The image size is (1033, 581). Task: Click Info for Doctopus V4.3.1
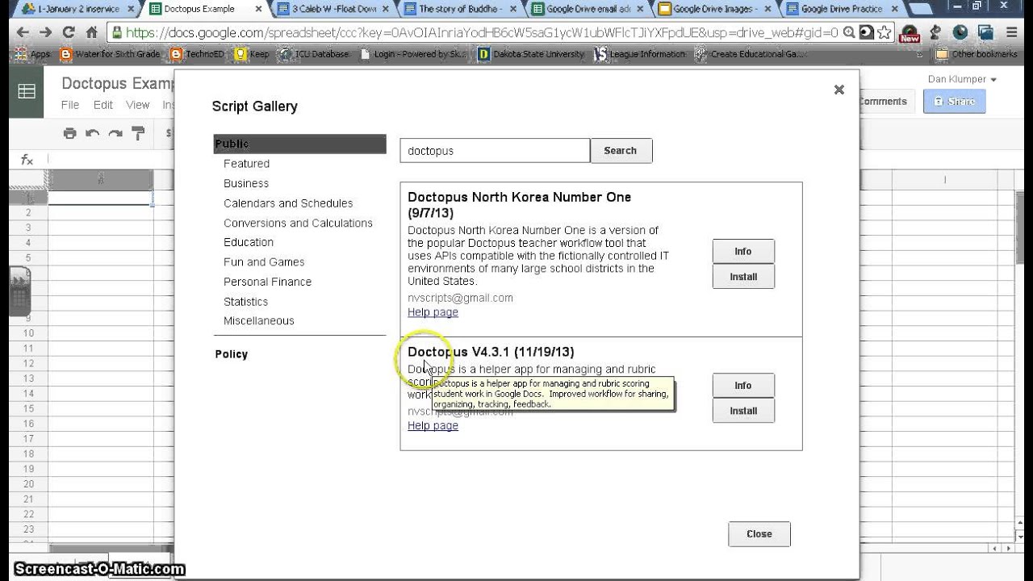(x=743, y=385)
